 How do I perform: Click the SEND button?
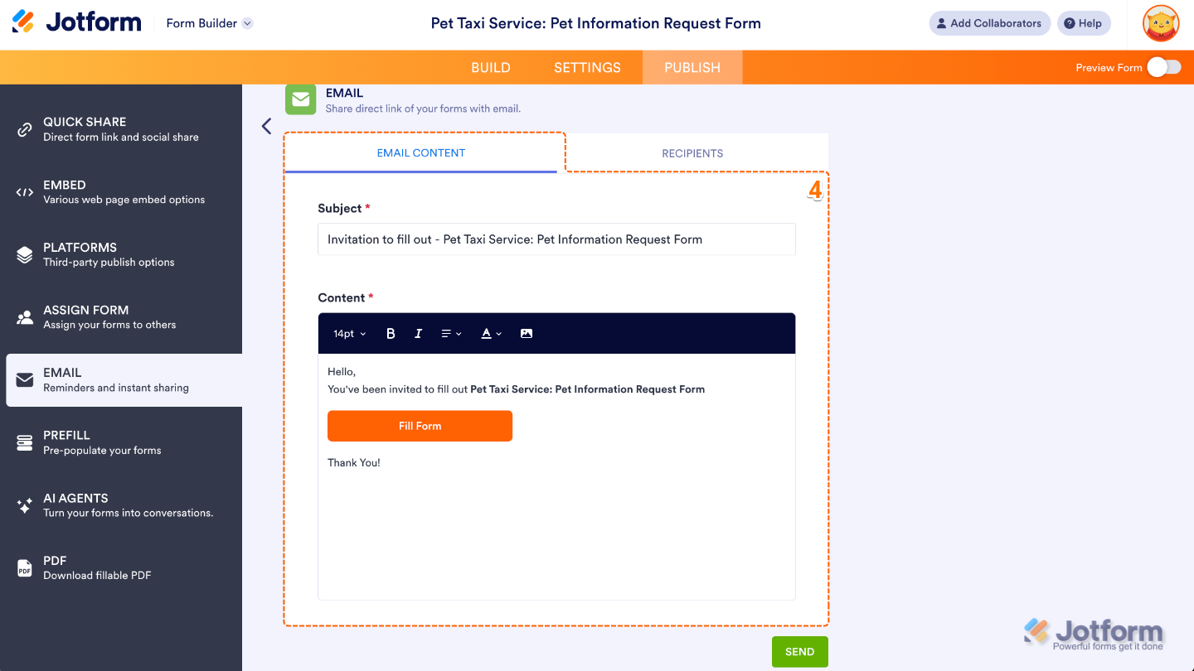tap(799, 651)
